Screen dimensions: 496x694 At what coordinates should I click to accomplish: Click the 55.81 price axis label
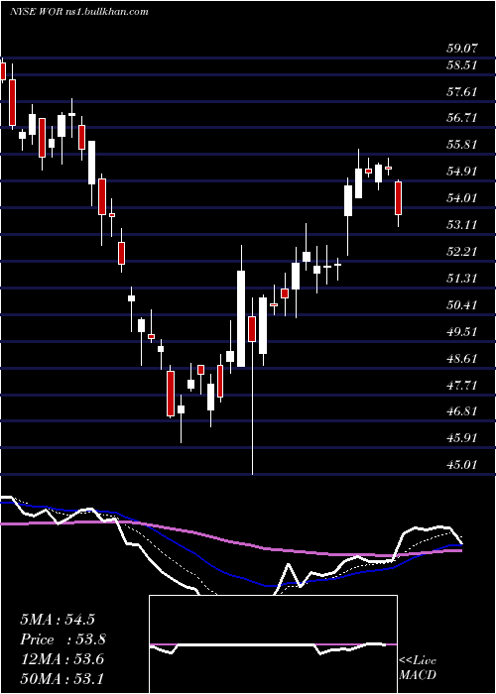(x=461, y=145)
